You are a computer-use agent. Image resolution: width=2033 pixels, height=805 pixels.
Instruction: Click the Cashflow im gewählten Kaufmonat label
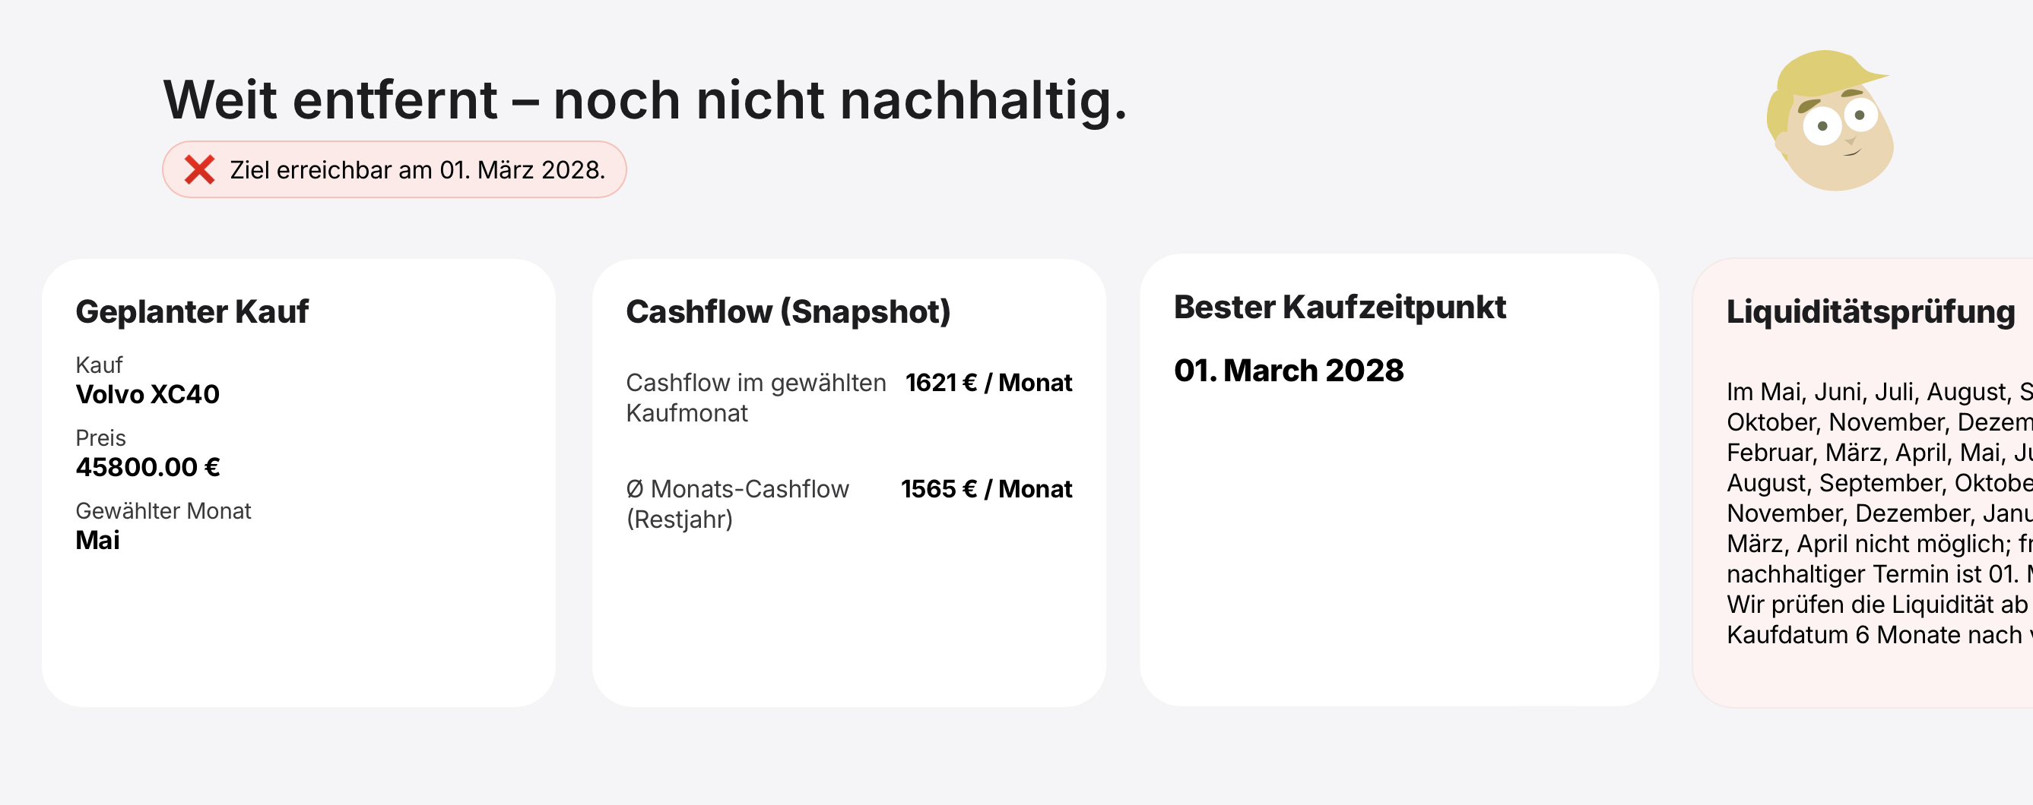pos(755,396)
